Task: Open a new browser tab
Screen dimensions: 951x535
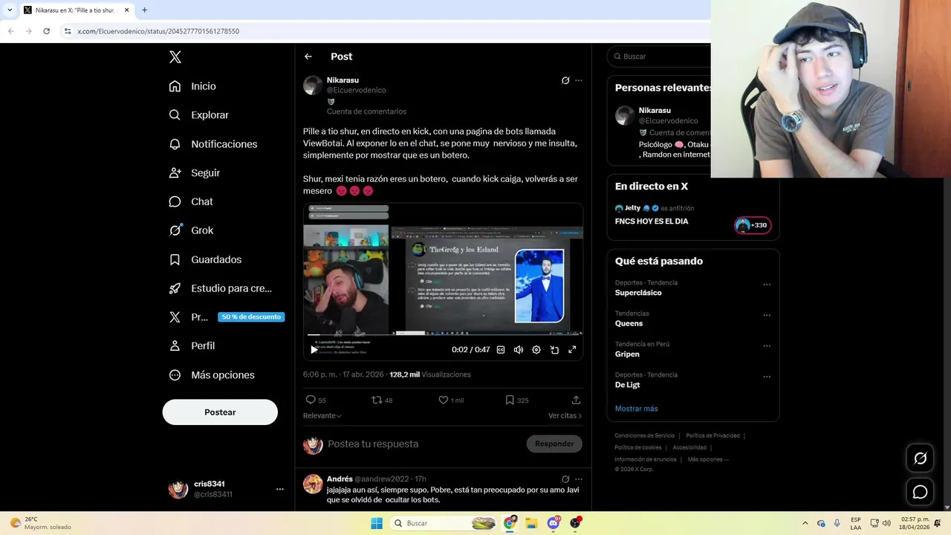Action: (x=144, y=10)
